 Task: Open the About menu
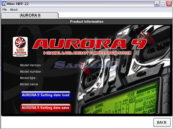pyautogui.click(x=14, y=10)
